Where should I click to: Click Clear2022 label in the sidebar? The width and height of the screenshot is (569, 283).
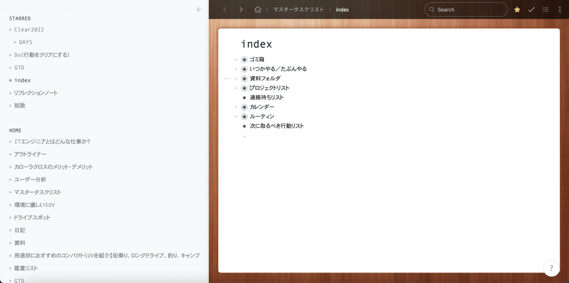[x=29, y=30]
